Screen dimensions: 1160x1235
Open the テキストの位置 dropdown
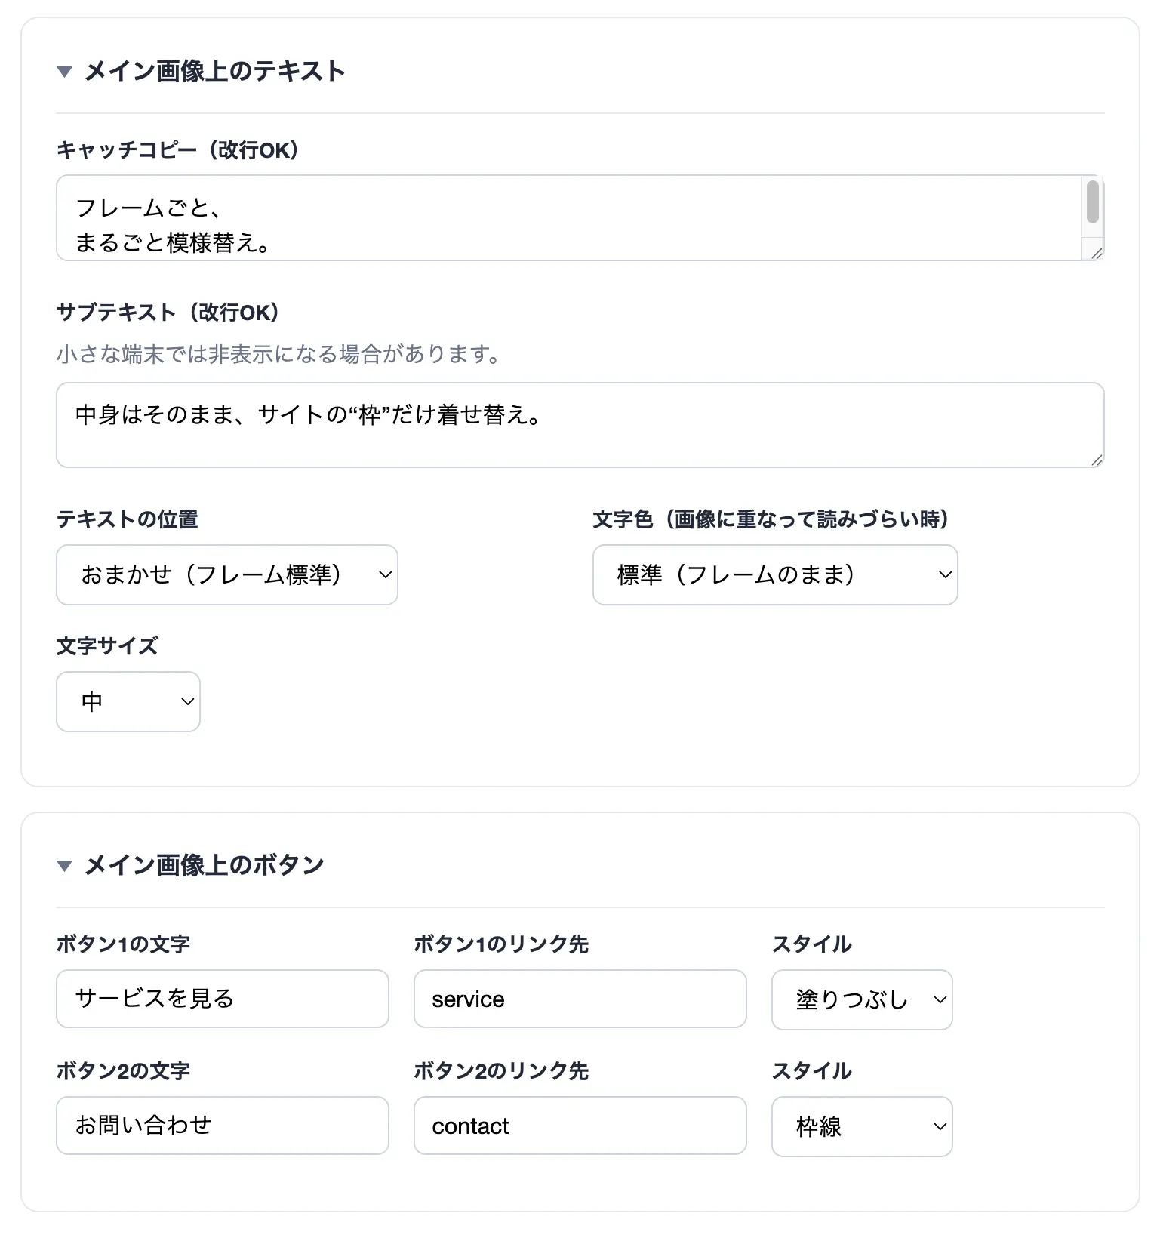(x=227, y=575)
